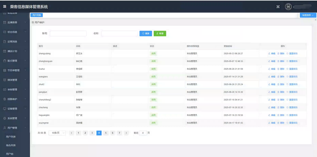Click the 账号 search input field
The image size is (317, 157).
point(68,33)
